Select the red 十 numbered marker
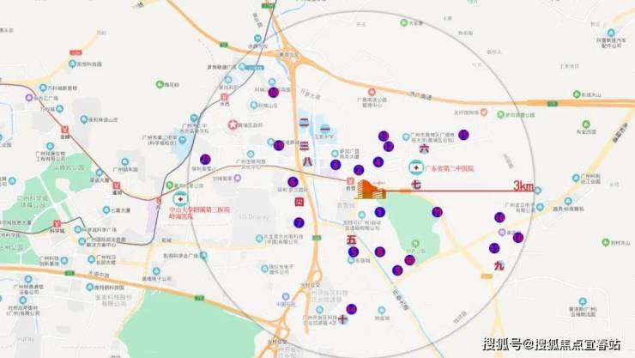The height and width of the screenshot is (358, 635). tap(342, 319)
